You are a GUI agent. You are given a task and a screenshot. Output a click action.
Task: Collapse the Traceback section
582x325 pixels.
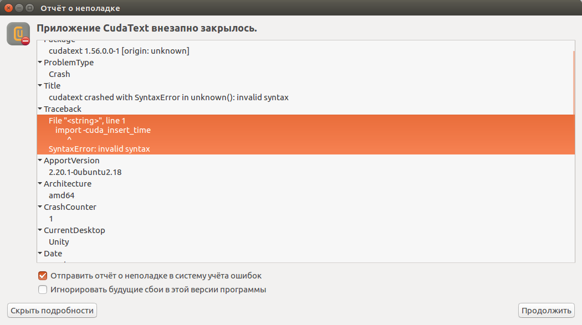[40, 109]
